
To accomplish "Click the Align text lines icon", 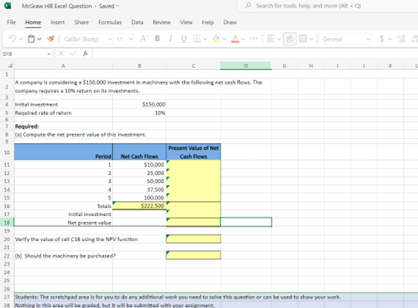I will (271, 39).
